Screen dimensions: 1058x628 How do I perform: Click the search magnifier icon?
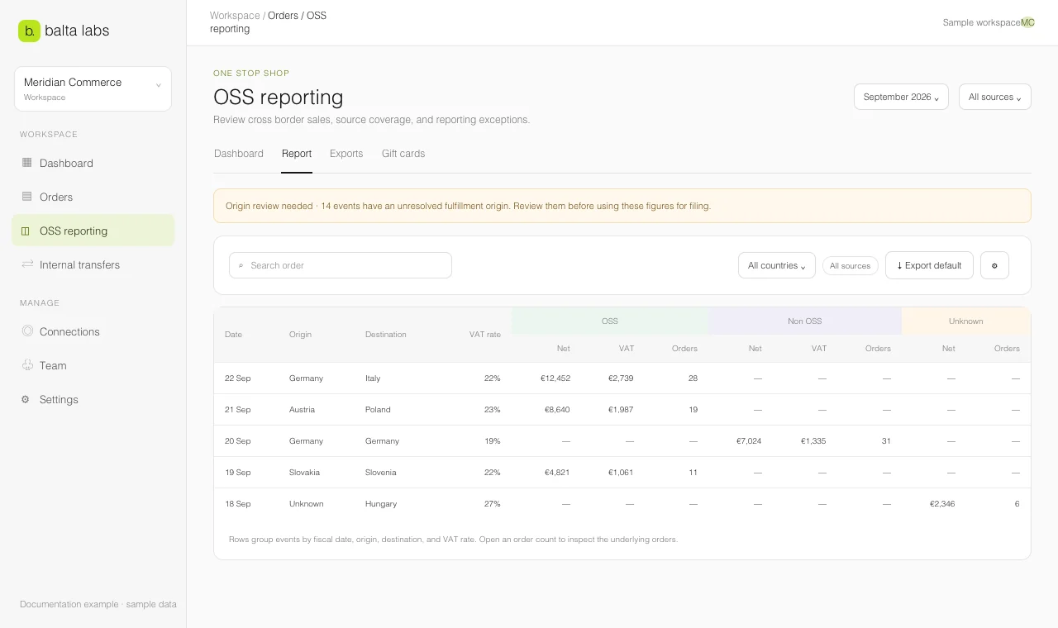[x=241, y=265]
